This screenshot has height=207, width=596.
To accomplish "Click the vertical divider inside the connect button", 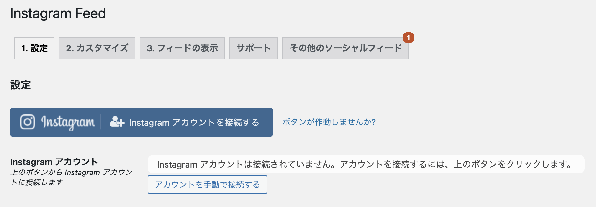I will [x=101, y=122].
